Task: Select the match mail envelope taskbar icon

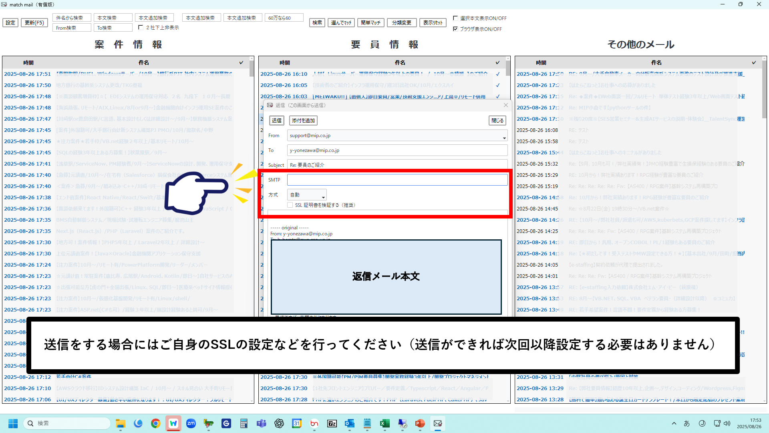Action: [x=438, y=423]
